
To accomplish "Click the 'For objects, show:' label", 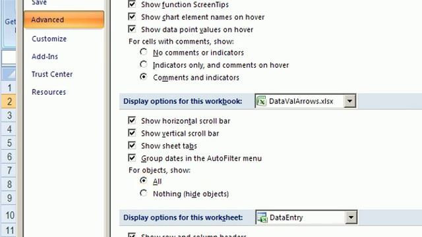I will (160, 170).
